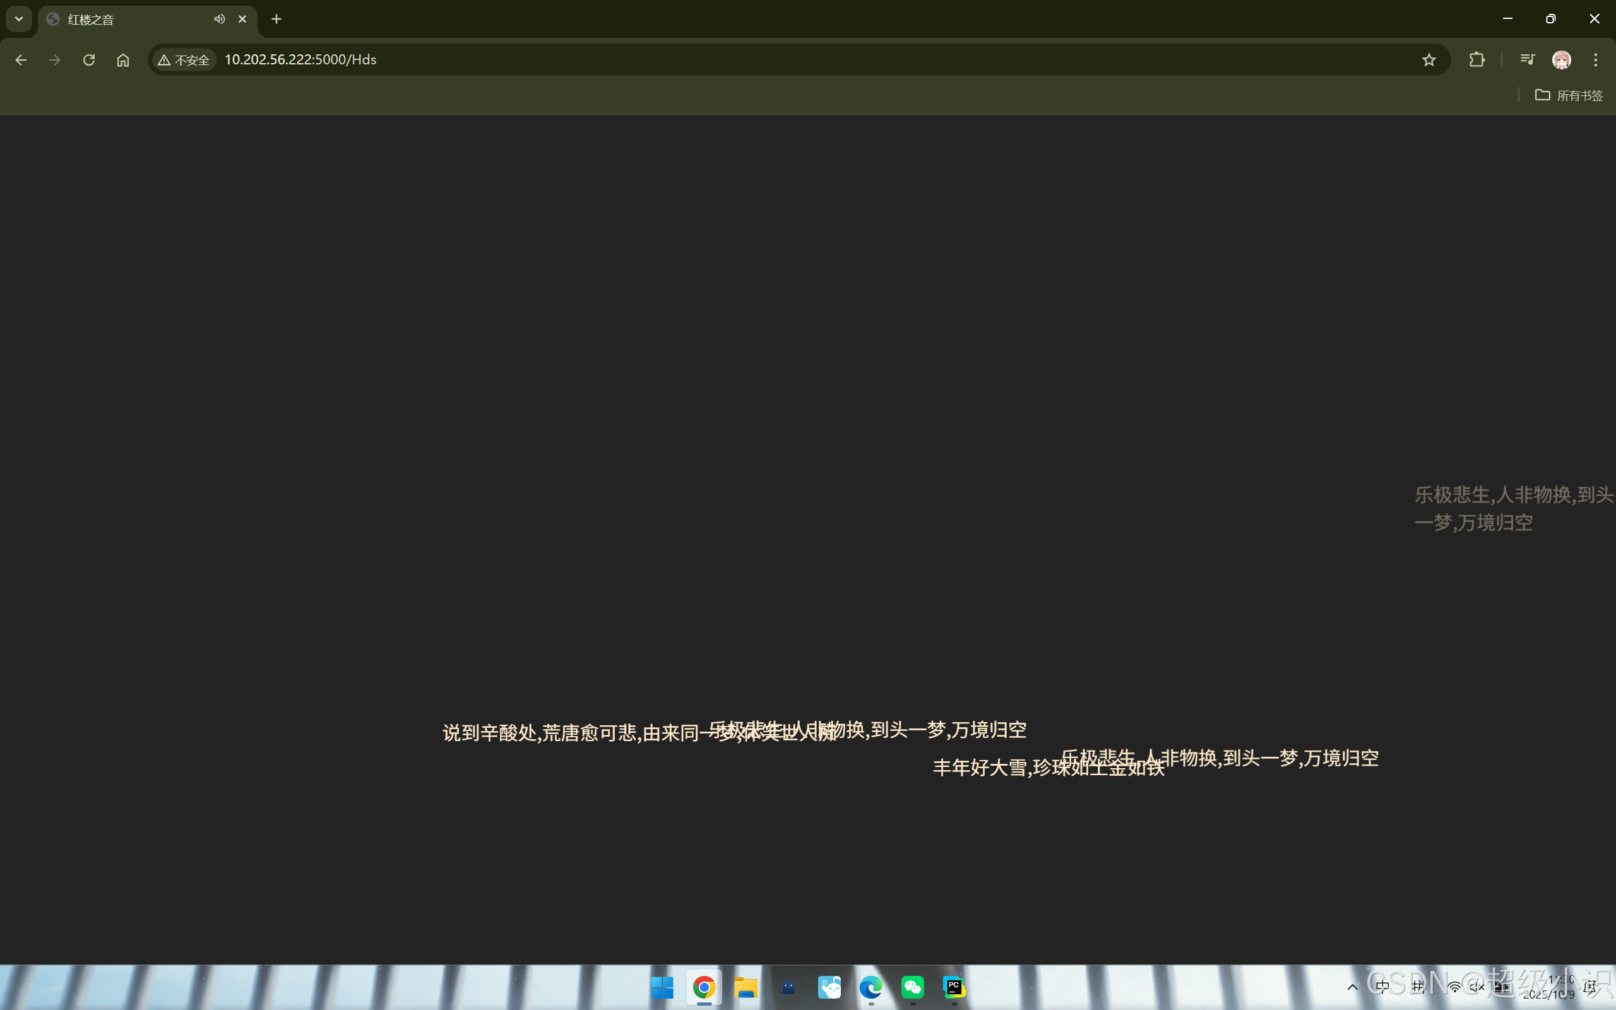Screen dimensions: 1616x1010
Task: Click the profile avatar icon
Action: (1561, 60)
